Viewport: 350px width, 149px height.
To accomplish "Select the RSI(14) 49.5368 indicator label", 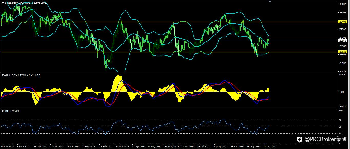I will point(11,111).
